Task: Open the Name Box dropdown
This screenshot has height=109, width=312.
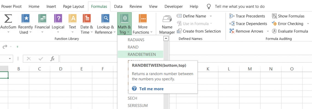Action: (x=10, y=58)
